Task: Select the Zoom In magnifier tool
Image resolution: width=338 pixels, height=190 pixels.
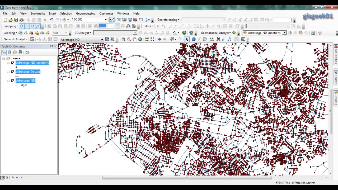Action: (x=123, y=39)
